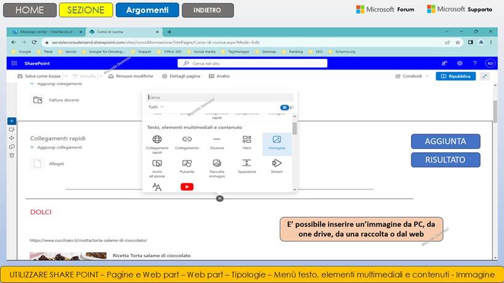Image resolution: width=504 pixels, height=283 pixels.
Task: Click the Cerca nel sito search box
Action: (x=253, y=63)
